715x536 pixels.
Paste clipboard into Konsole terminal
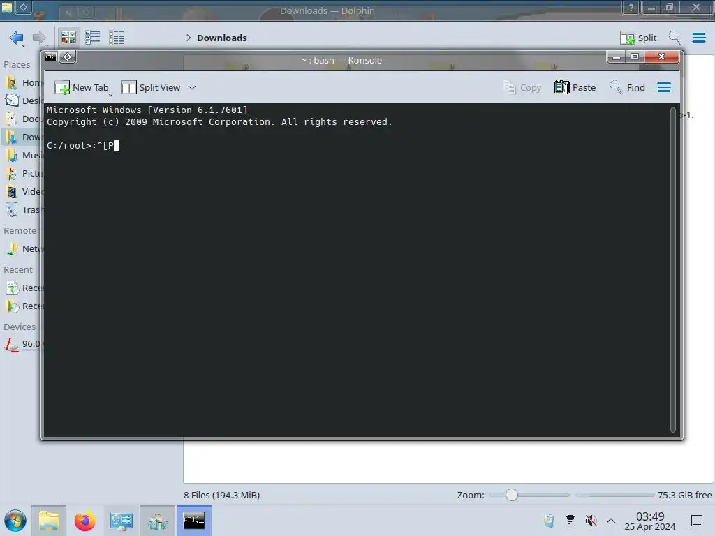[x=575, y=87]
